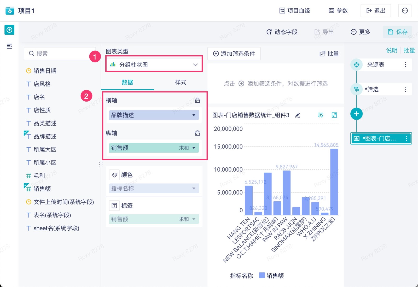Open the 参数 parameters panel

tap(338, 11)
